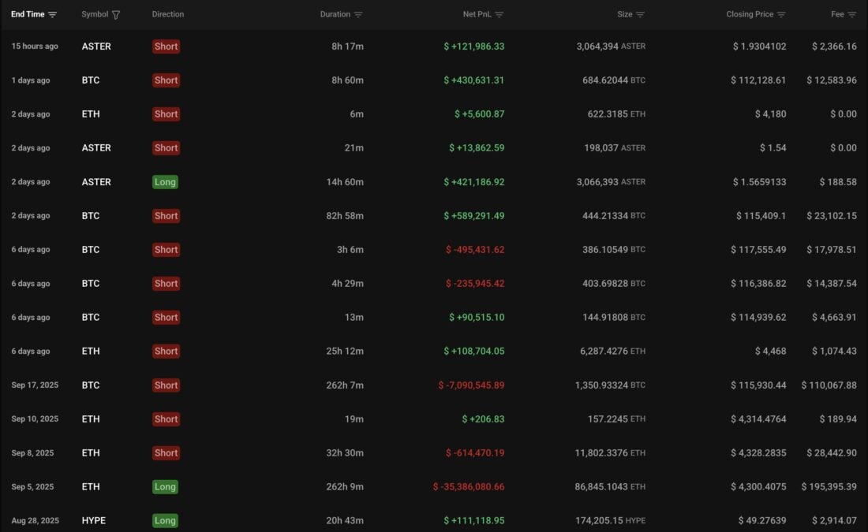
Task: Click the Duration header label
Action: [x=335, y=14]
